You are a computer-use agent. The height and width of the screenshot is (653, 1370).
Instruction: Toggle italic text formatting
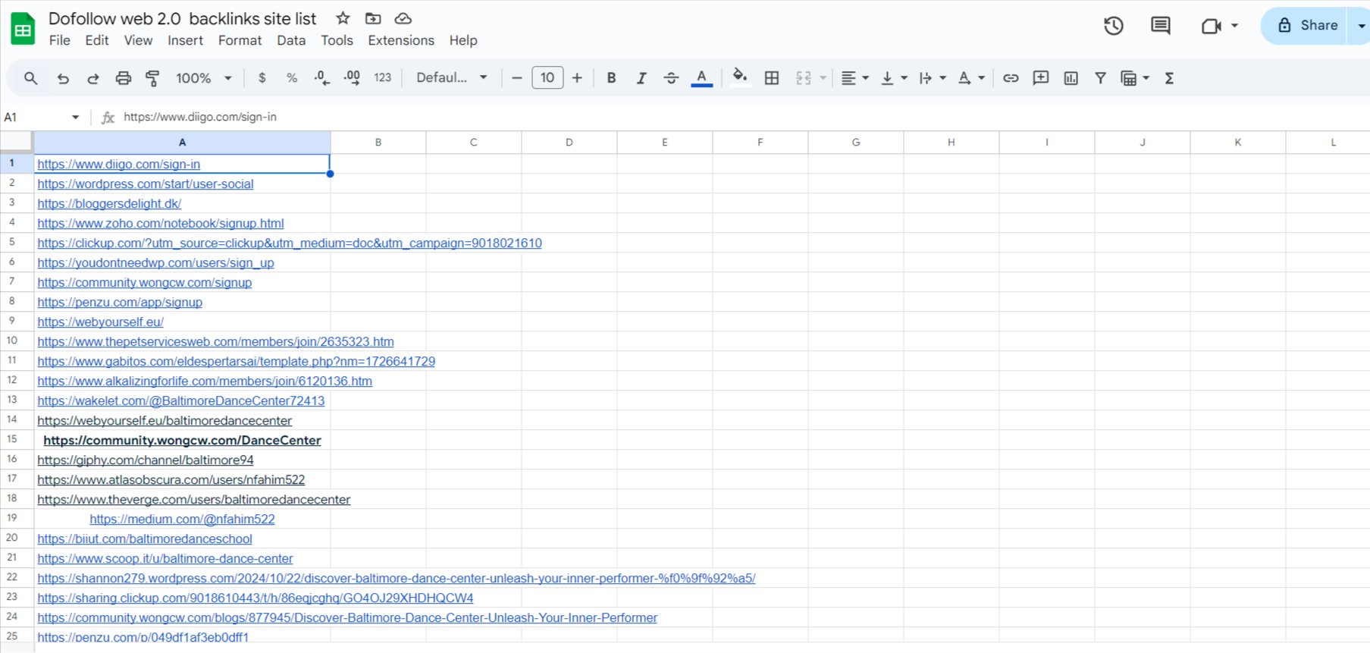[x=641, y=78]
